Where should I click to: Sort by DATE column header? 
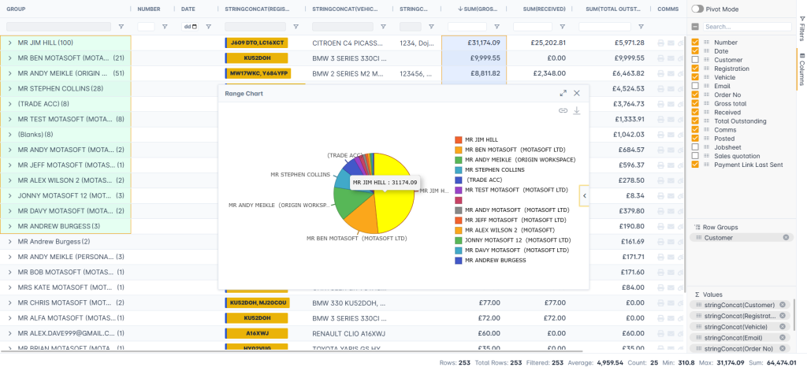188,9
